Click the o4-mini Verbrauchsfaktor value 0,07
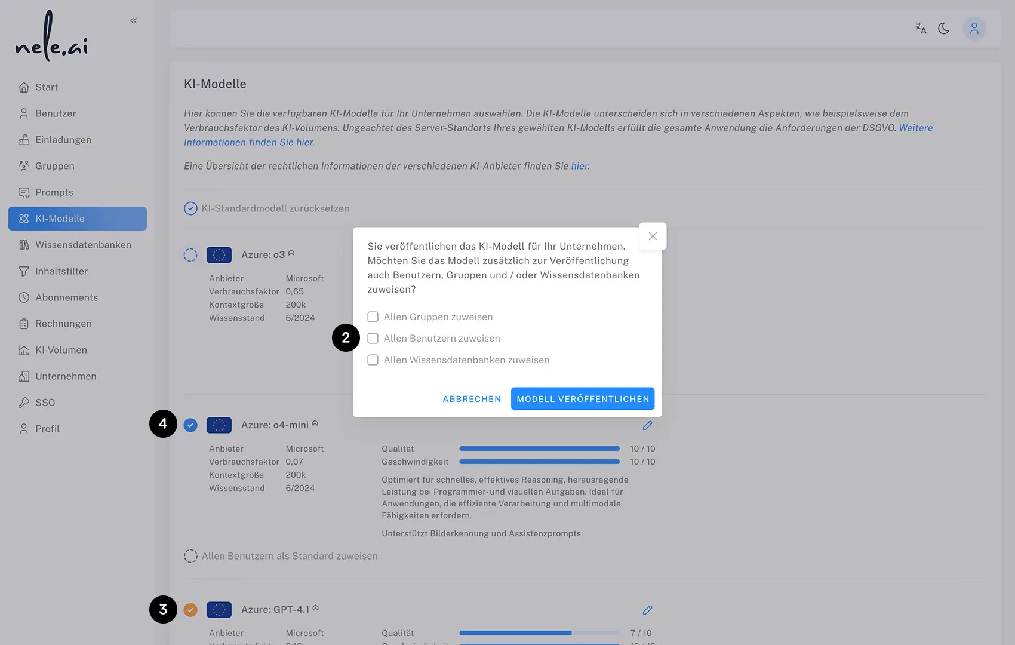 [x=294, y=462]
